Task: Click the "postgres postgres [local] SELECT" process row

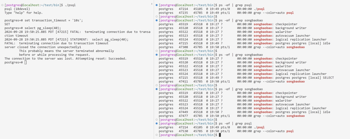Action: (x=246, y=78)
